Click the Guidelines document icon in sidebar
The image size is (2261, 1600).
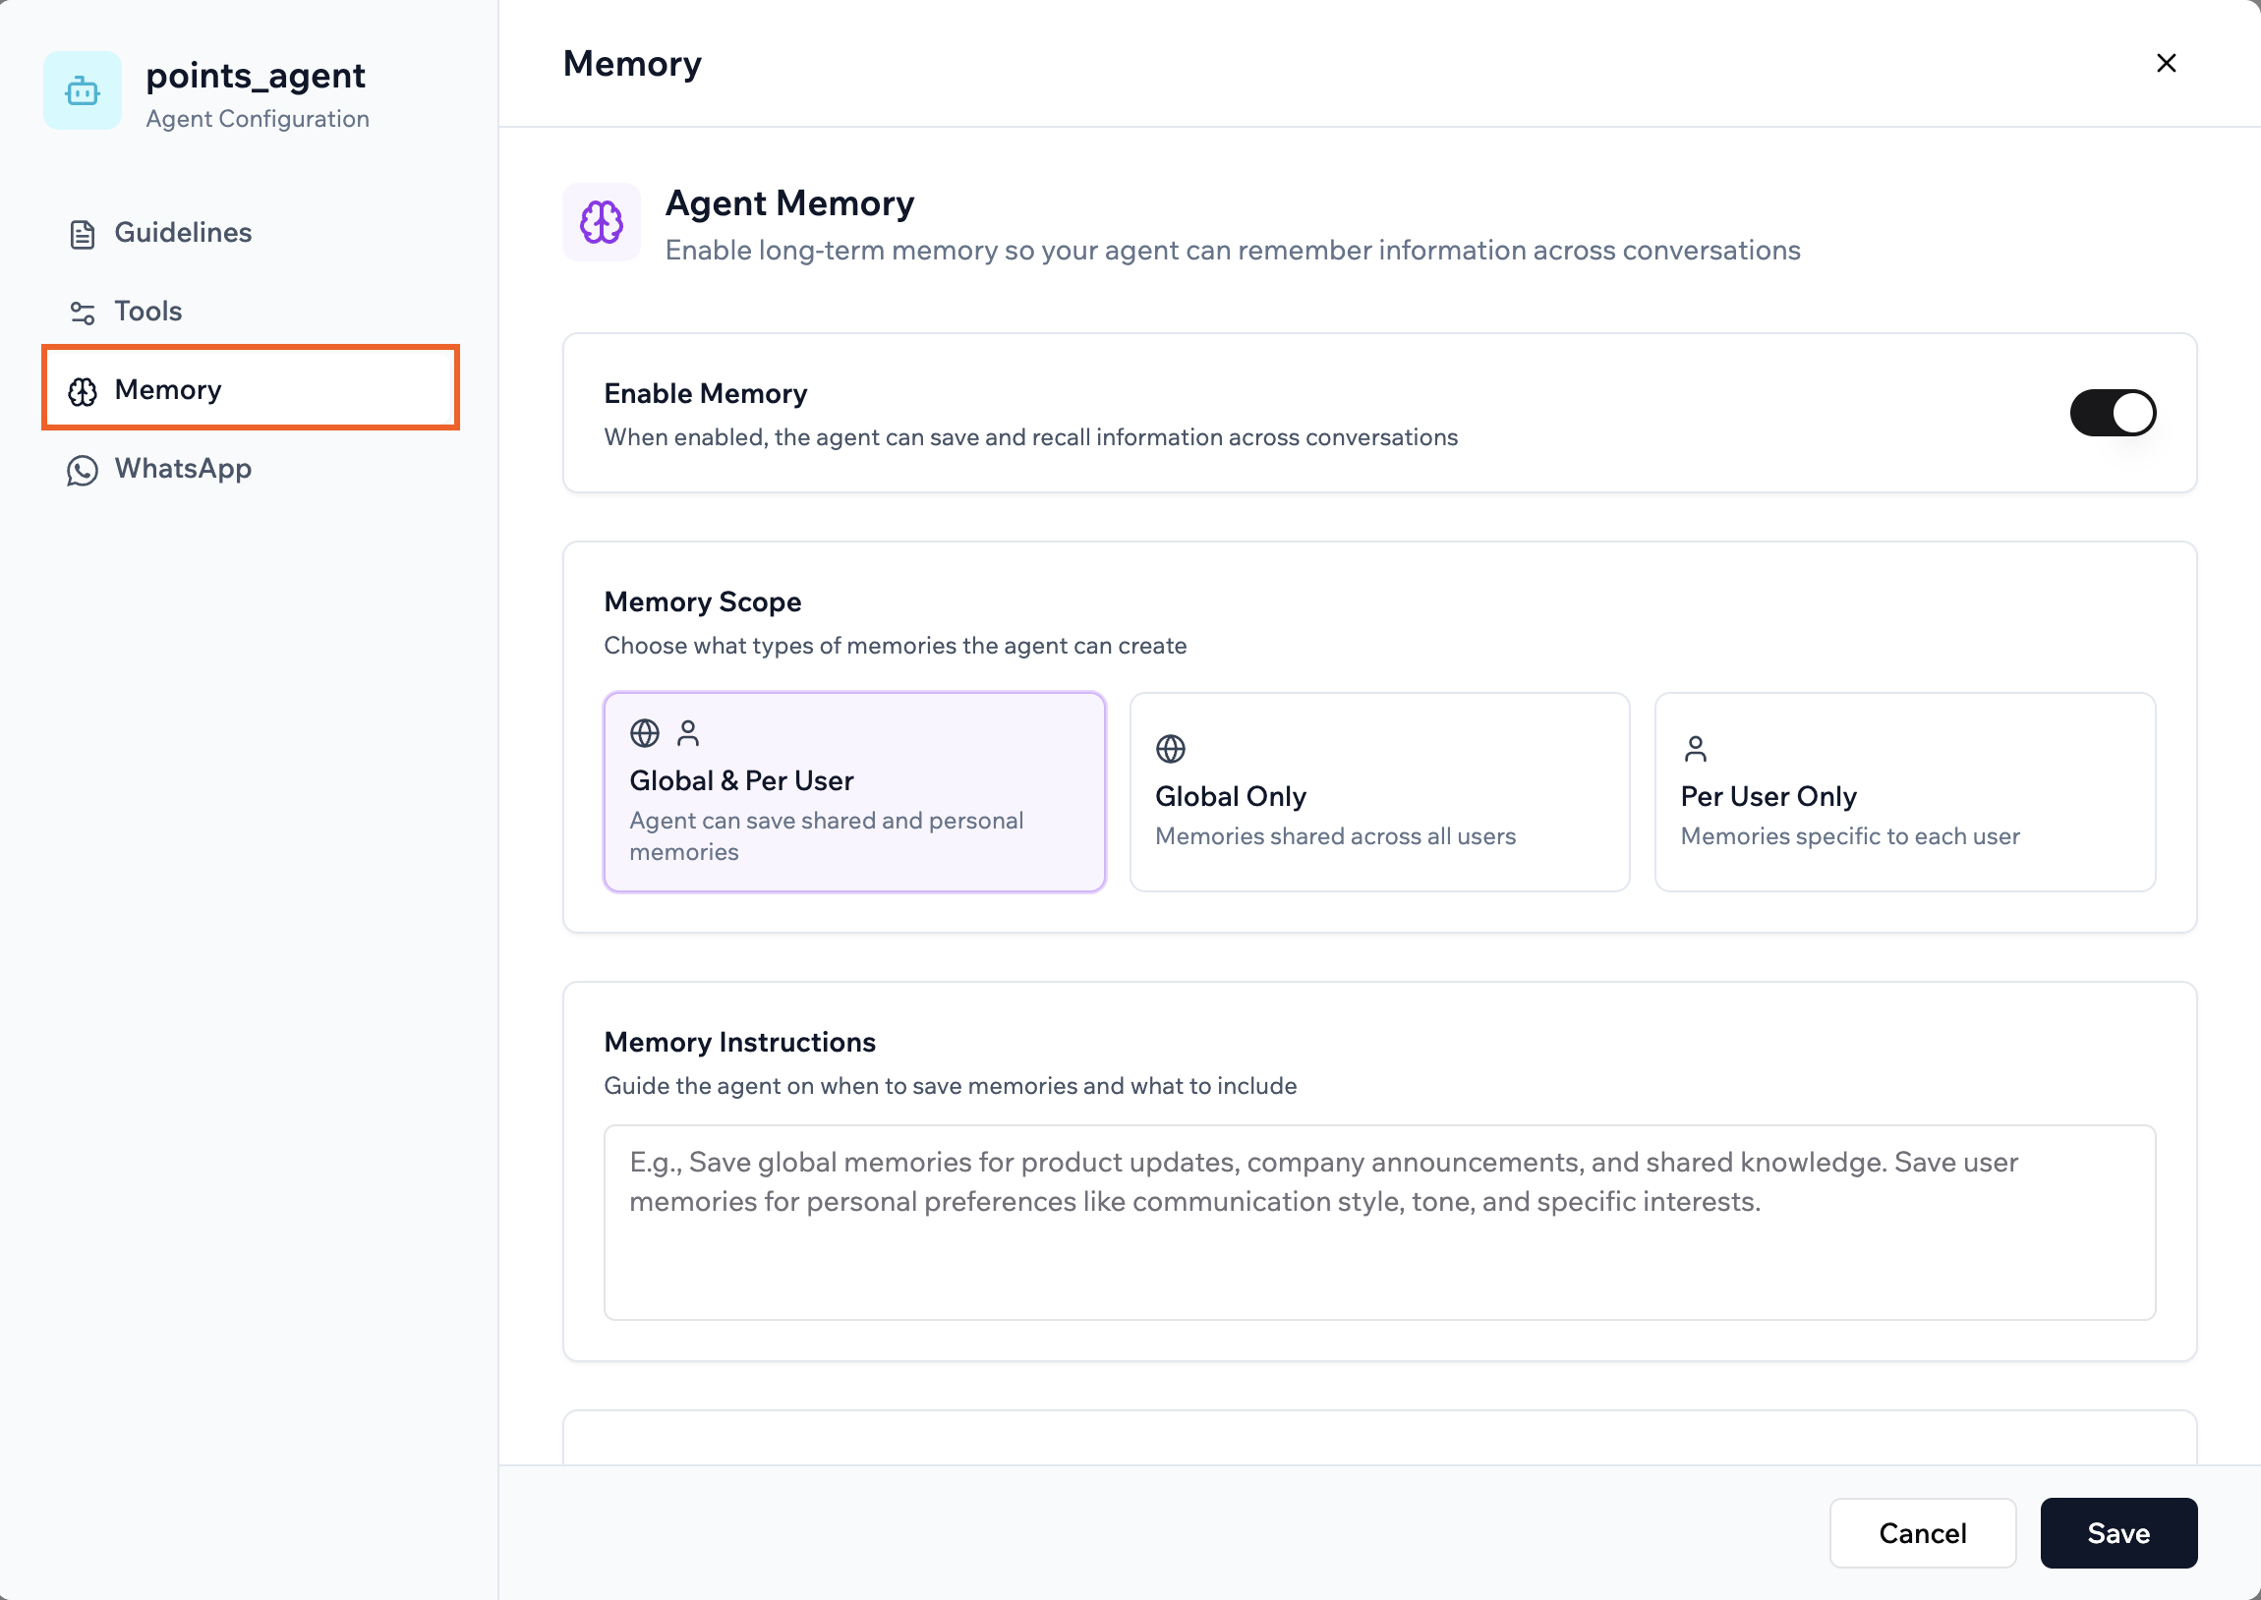(82, 234)
